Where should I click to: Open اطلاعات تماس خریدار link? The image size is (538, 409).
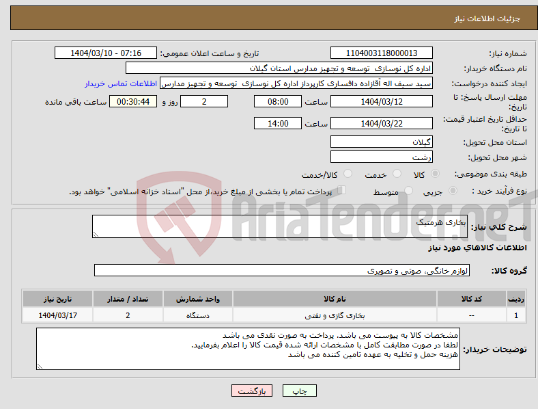point(121,83)
